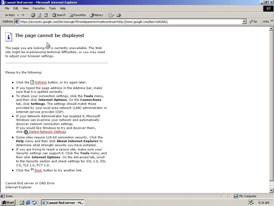Open the Back history dropdown arrow
This screenshot has width=274, height=206.
point(18,15)
